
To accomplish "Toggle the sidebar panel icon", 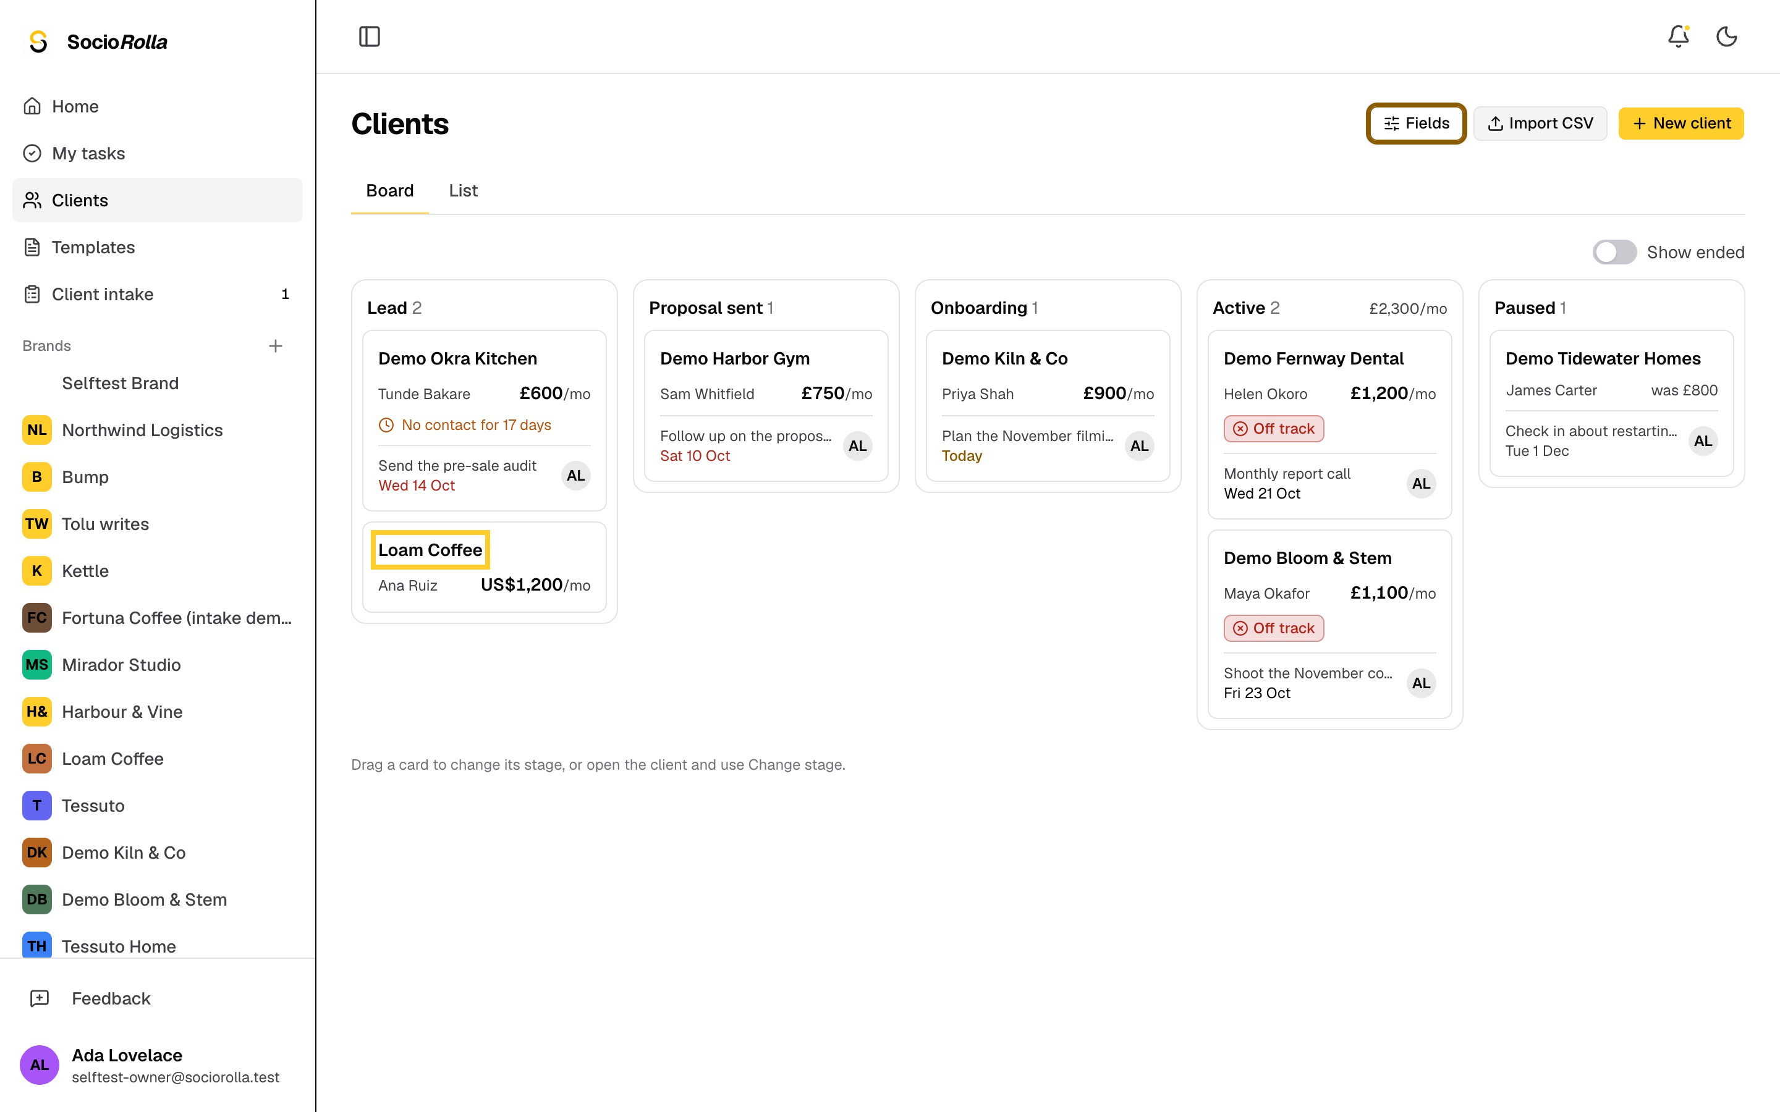I will (x=369, y=36).
